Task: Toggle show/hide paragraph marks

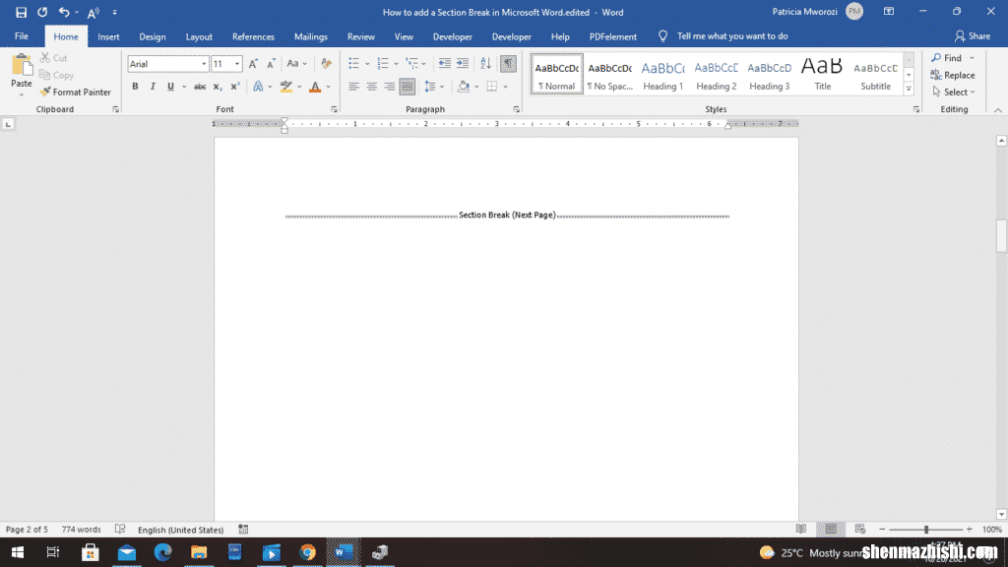Action: (x=509, y=64)
